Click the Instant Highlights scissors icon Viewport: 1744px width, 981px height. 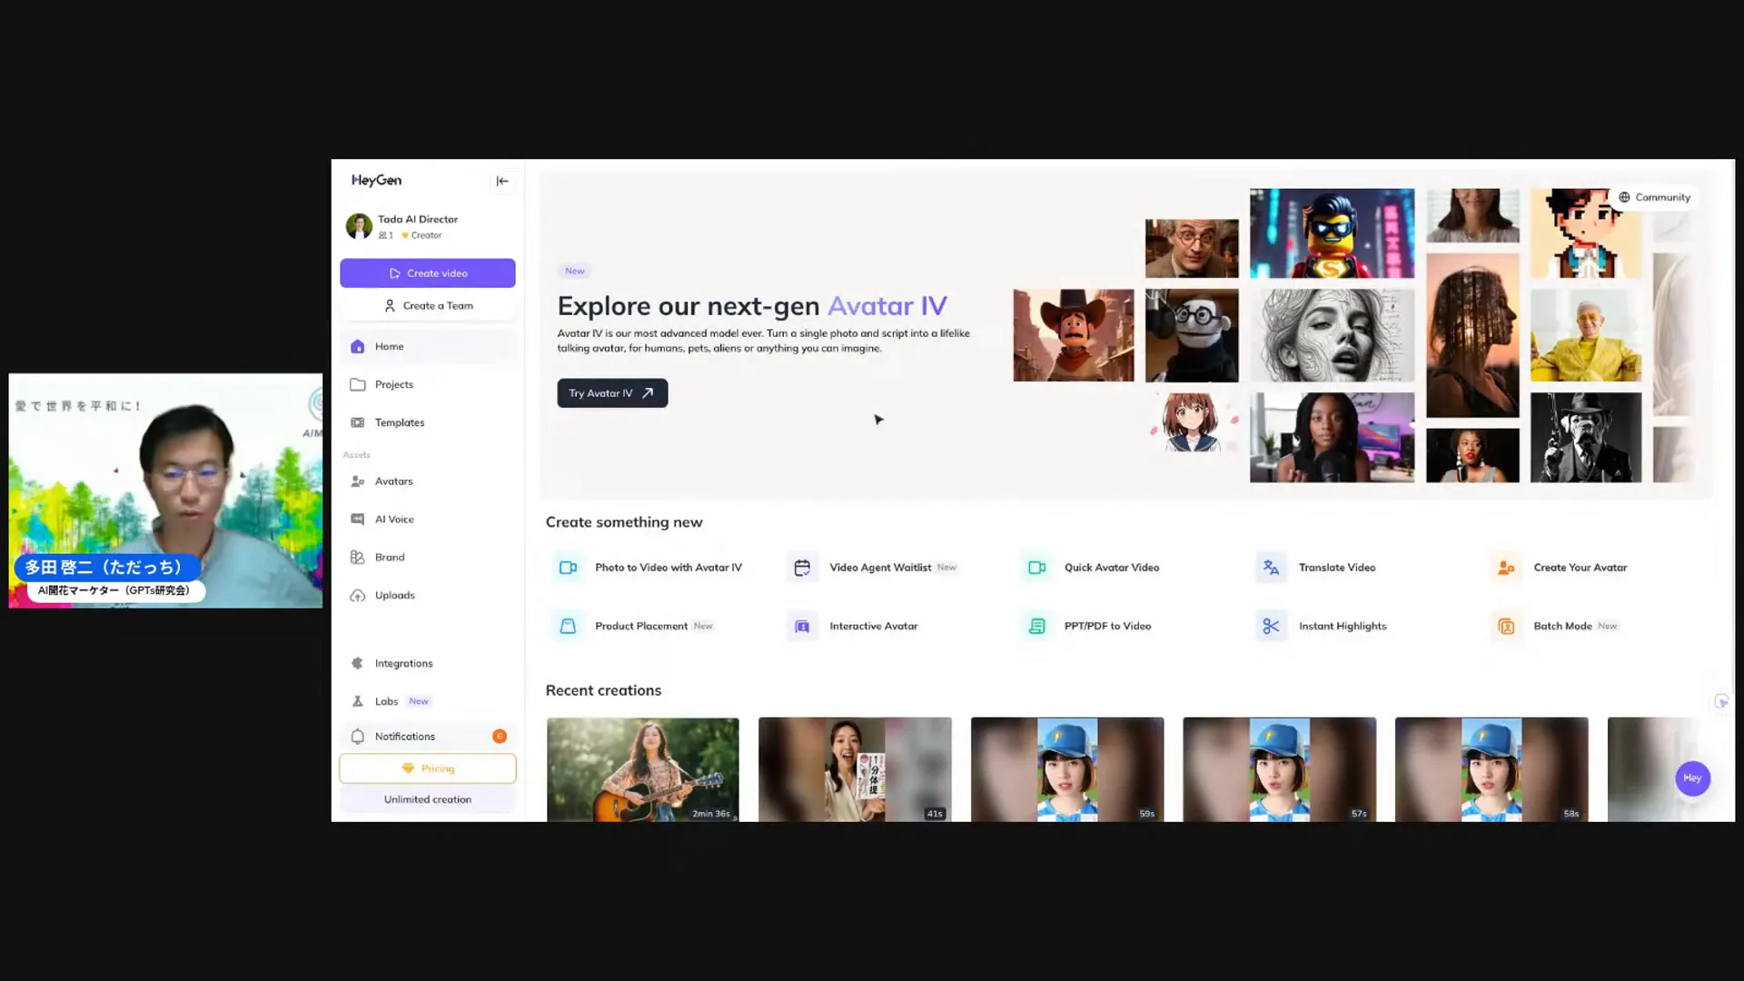1271,626
